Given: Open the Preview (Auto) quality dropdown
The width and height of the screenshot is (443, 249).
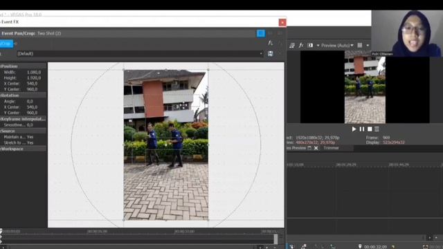Looking at the screenshot, I should pos(337,46).
